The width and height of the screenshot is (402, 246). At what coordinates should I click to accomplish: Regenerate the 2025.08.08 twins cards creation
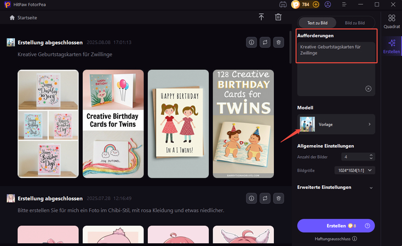265,42
